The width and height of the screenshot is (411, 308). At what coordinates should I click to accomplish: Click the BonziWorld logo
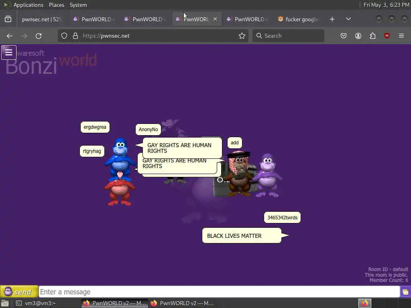click(51, 62)
